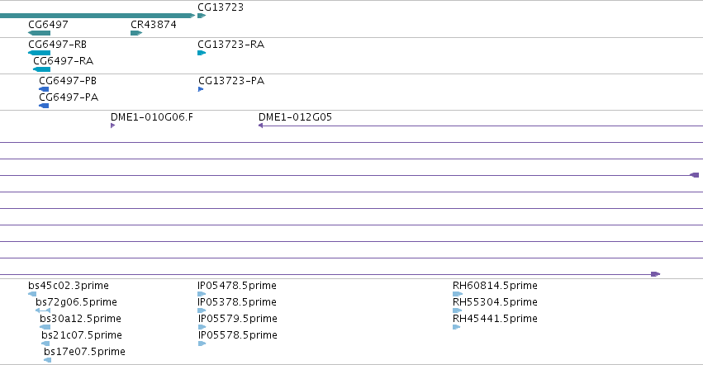Click the bs72g06.5prime EST glyph

(x=43, y=310)
